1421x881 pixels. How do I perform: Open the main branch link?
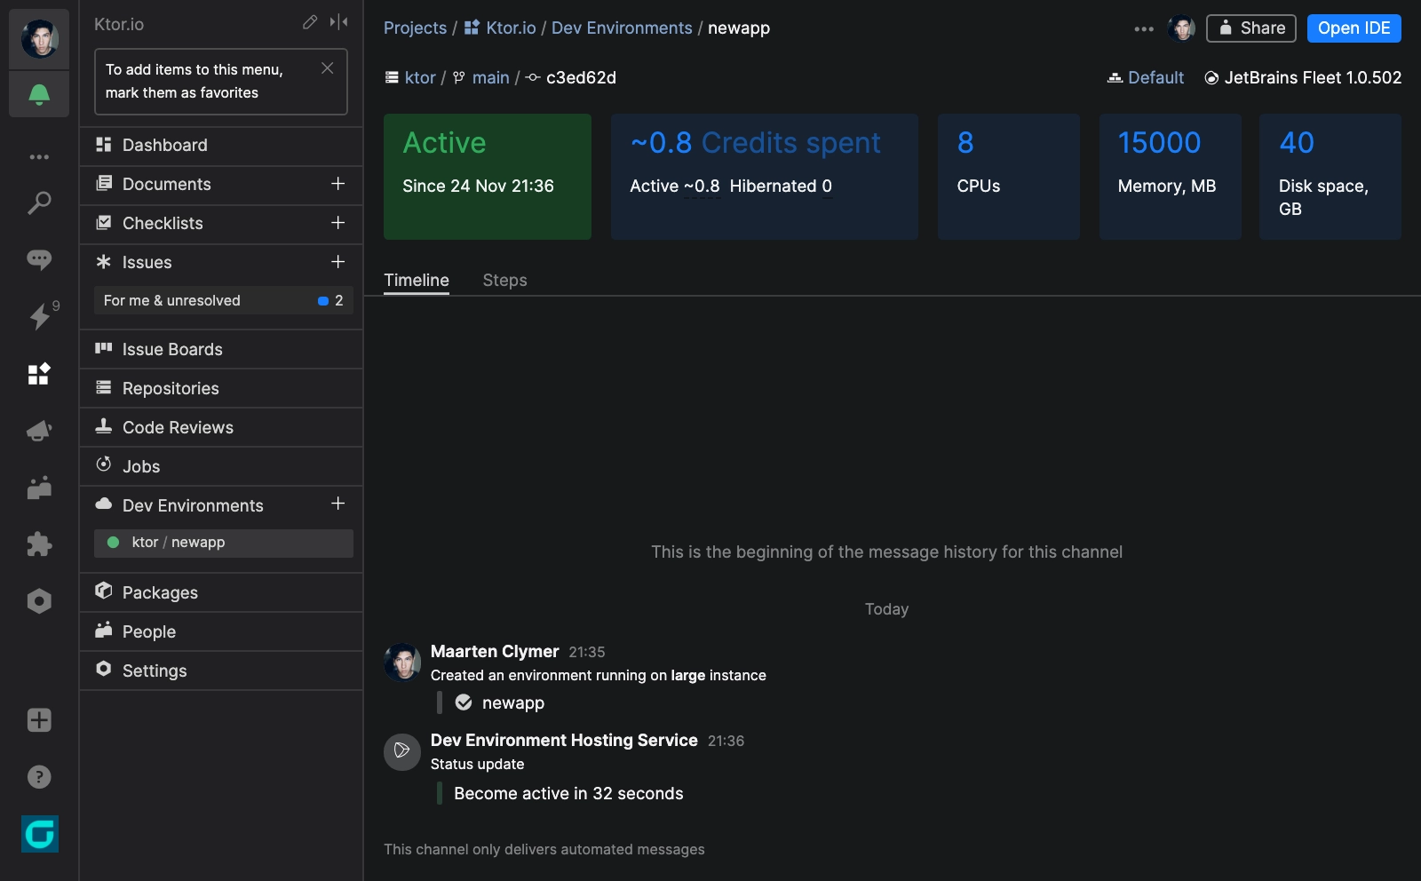490,78
